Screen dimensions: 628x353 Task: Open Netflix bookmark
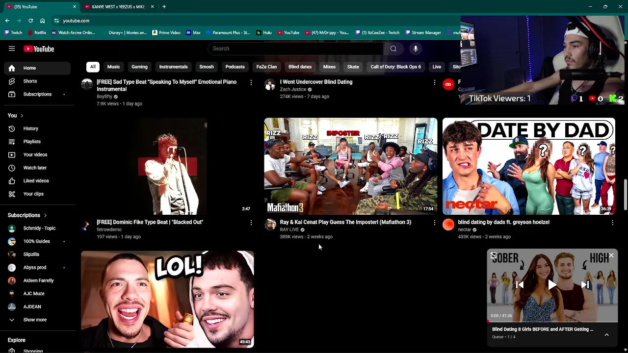point(37,33)
